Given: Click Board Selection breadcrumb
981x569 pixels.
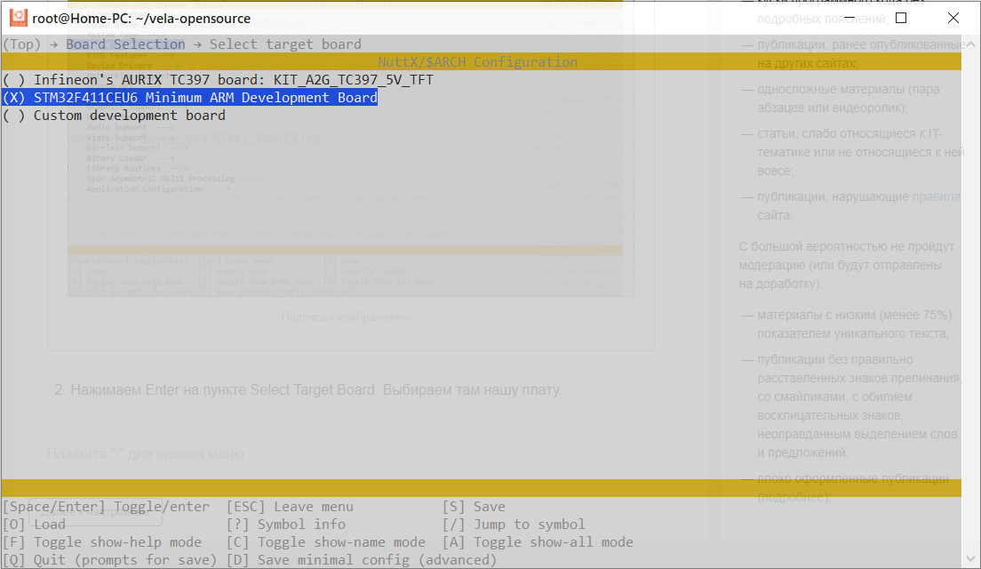Looking at the screenshot, I should coord(125,44).
